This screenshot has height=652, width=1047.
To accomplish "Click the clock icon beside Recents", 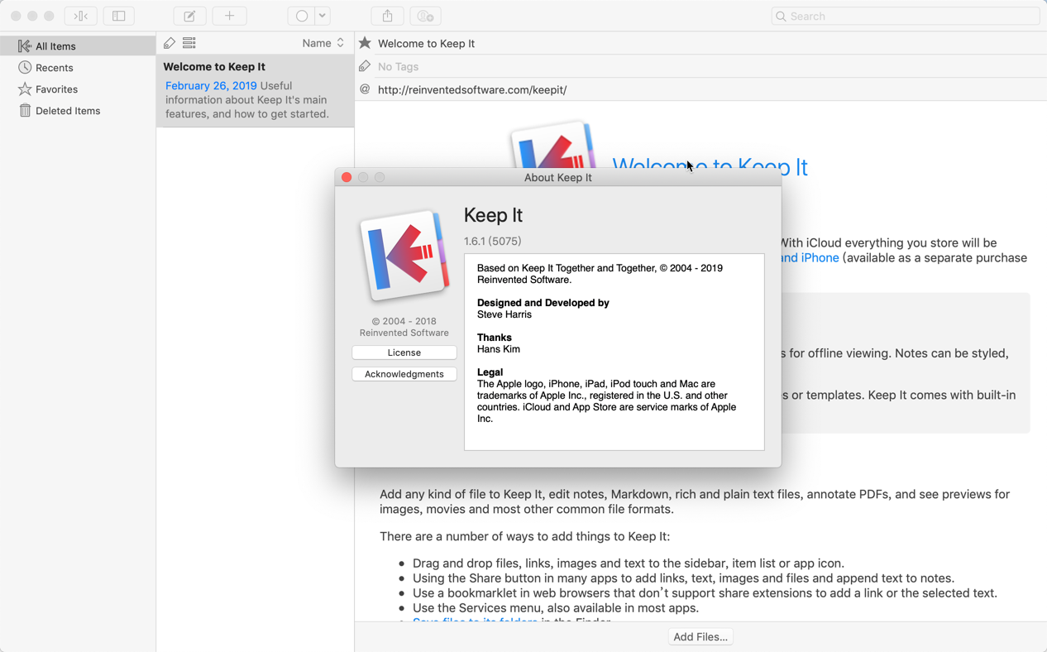I will click(x=25, y=67).
